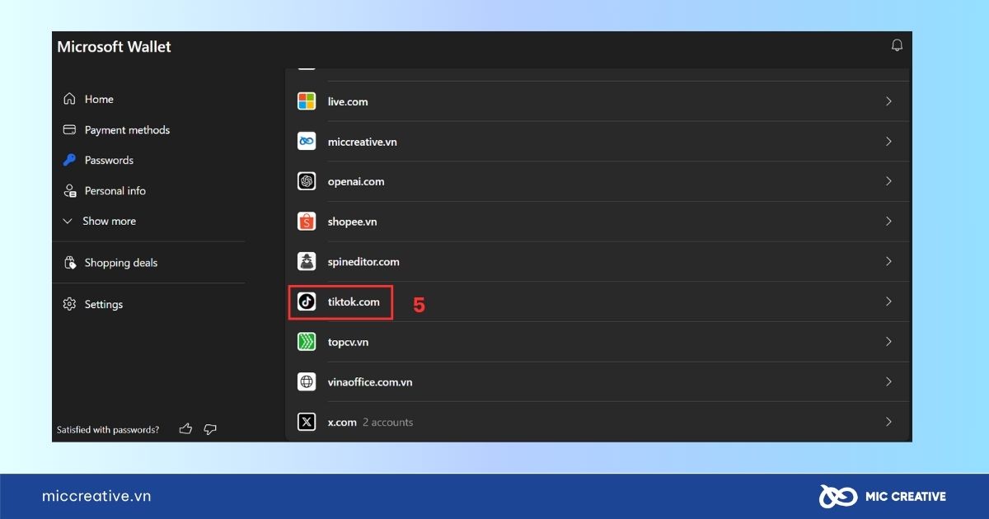Image resolution: width=989 pixels, height=519 pixels.
Task: Expand the Show more sidebar section
Action: coord(100,221)
